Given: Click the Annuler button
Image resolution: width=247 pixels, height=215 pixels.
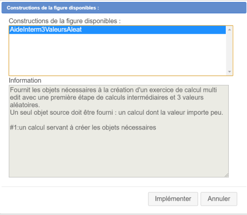Looking at the screenshot, I should coord(219,199).
